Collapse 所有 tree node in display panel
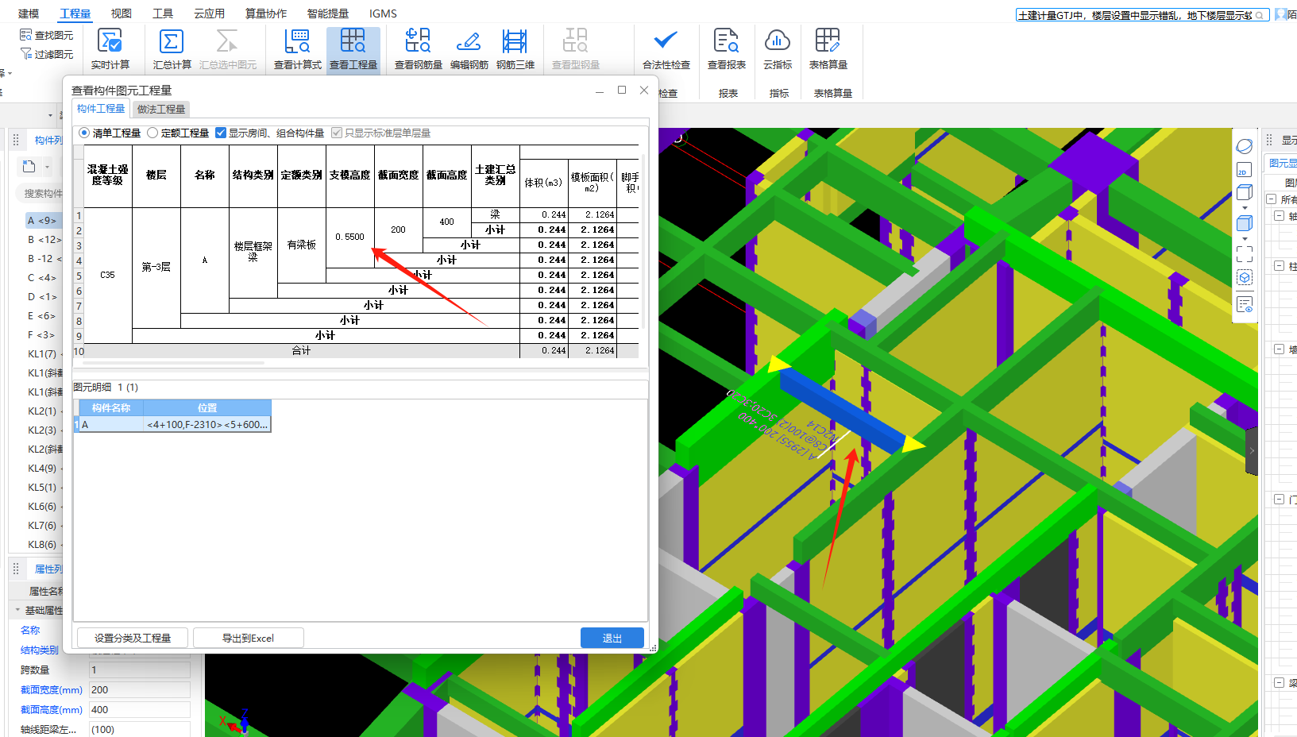This screenshot has width=1297, height=737. (1272, 199)
